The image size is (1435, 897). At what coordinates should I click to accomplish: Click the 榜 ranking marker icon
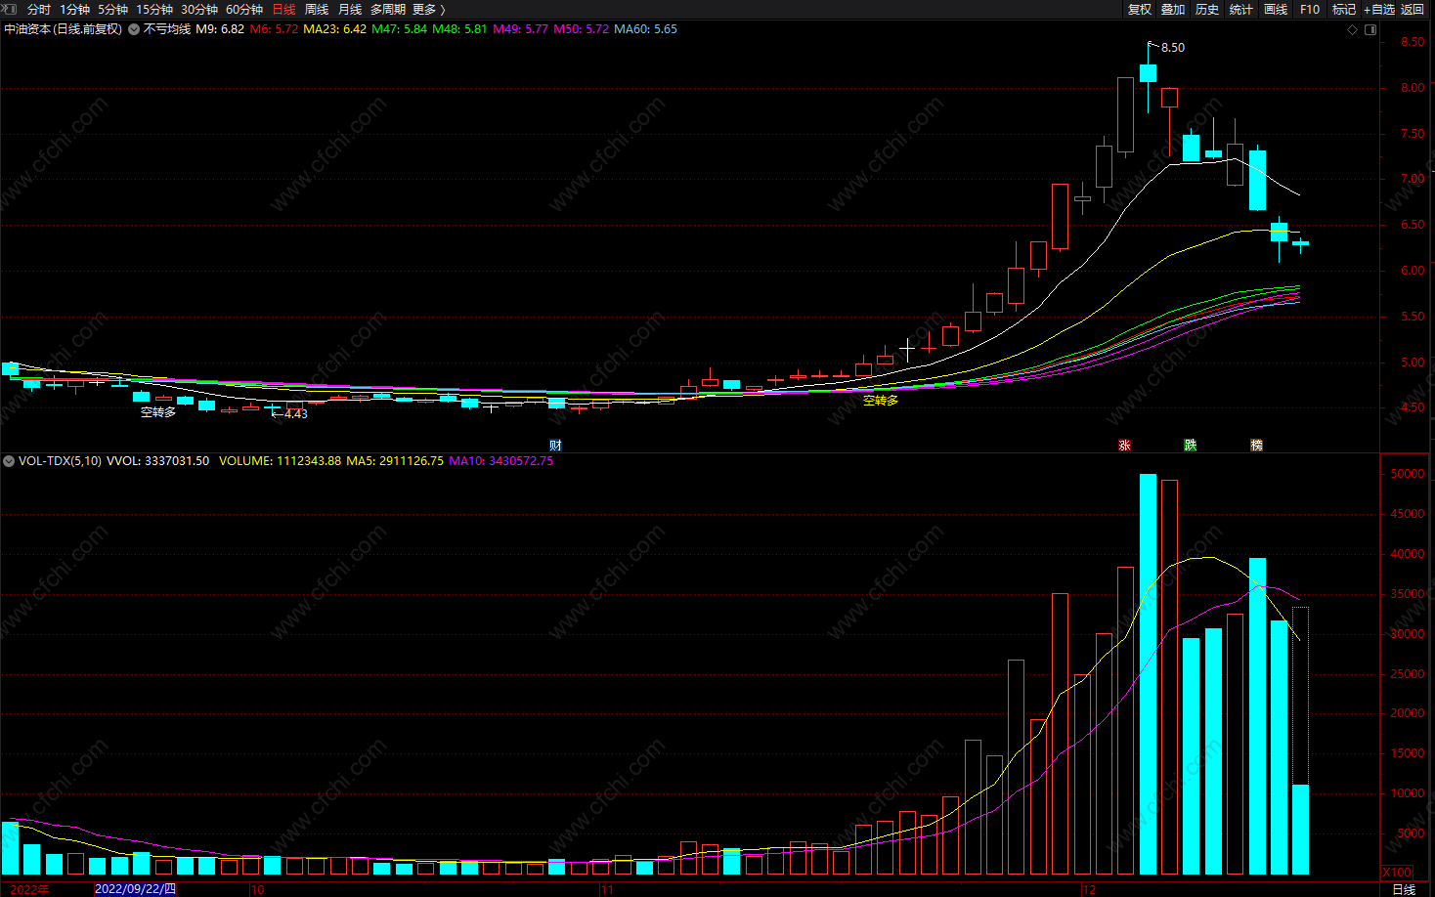(x=1257, y=446)
